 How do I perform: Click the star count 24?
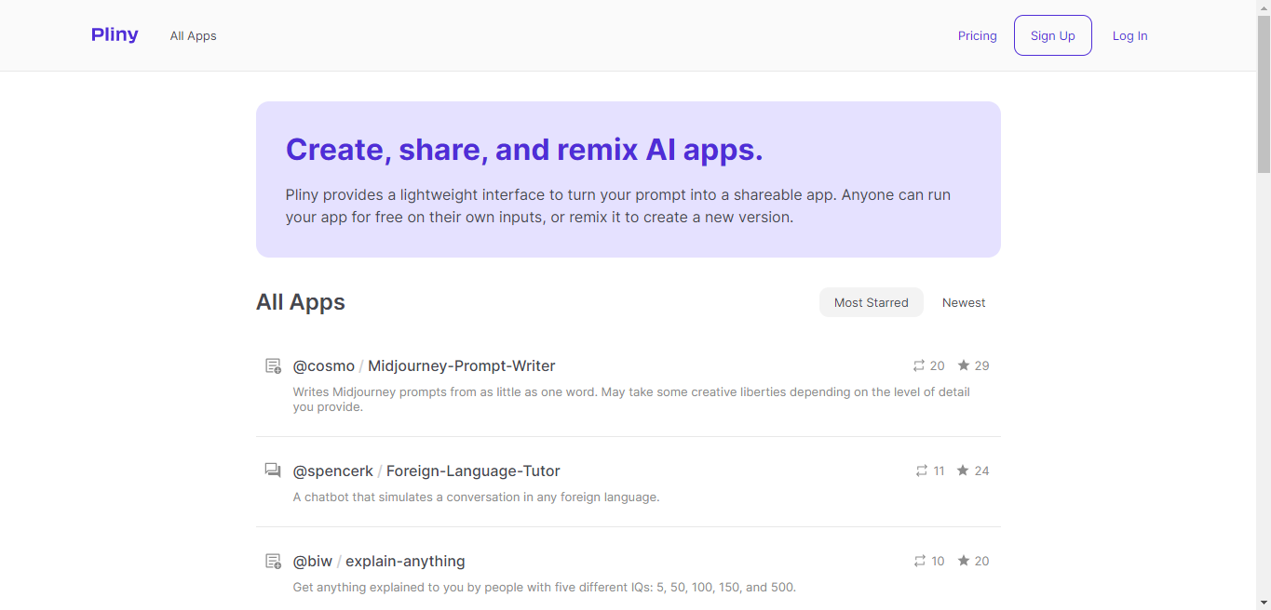[x=981, y=471]
